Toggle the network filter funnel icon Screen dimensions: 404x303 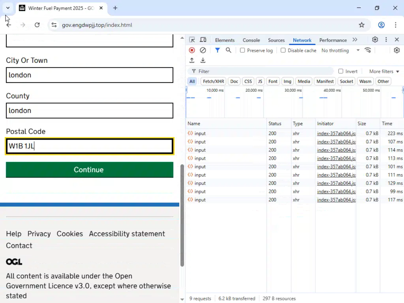click(x=217, y=50)
